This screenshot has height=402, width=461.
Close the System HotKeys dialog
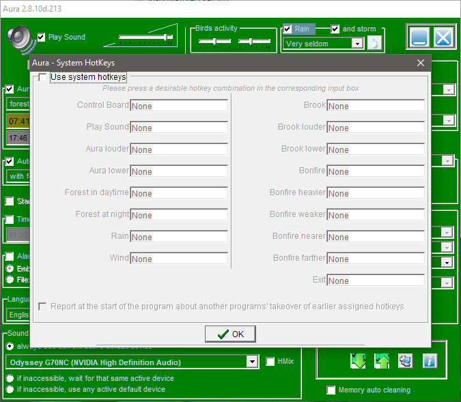420,63
